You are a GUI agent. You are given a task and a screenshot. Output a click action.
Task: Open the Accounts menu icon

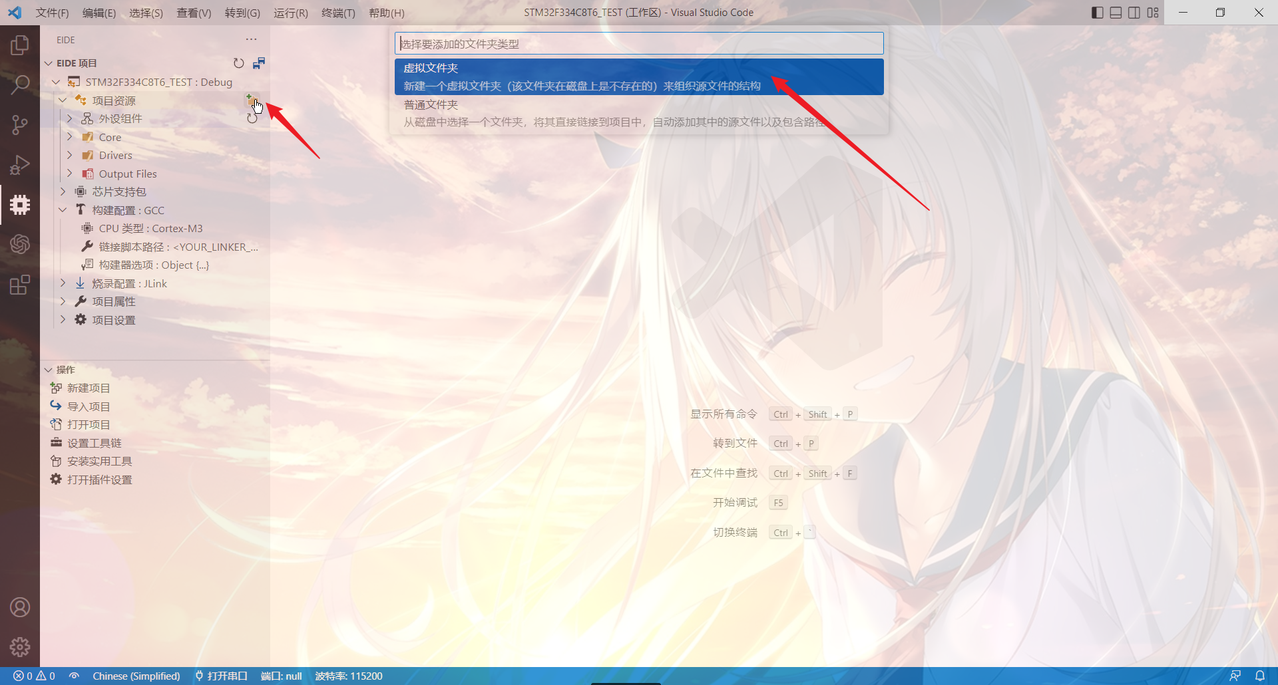click(20, 607)
